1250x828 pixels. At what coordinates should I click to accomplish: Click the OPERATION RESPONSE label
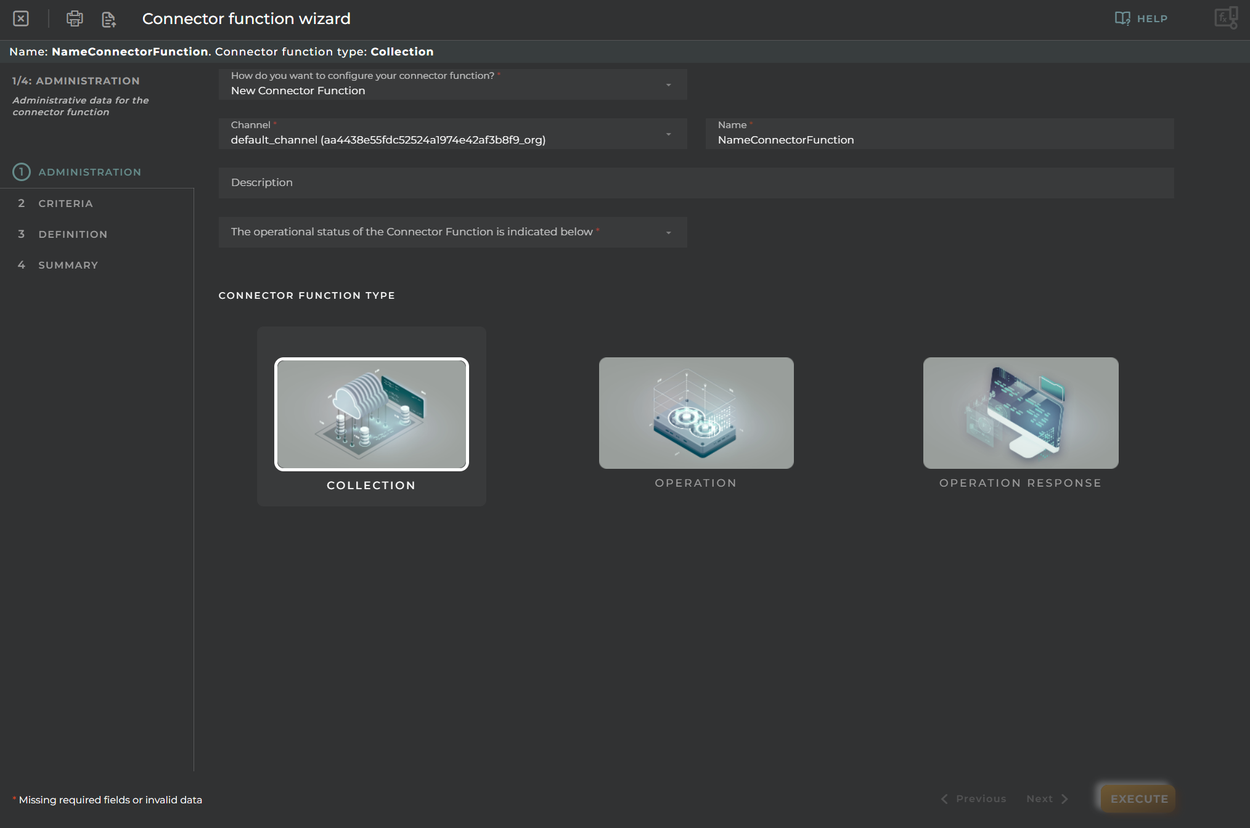pos(1021,483)
